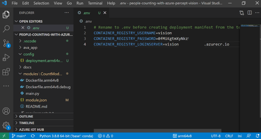This screenshot has width=261, height=139.
Task: Open the Search view icon
Action: (6, 29)
